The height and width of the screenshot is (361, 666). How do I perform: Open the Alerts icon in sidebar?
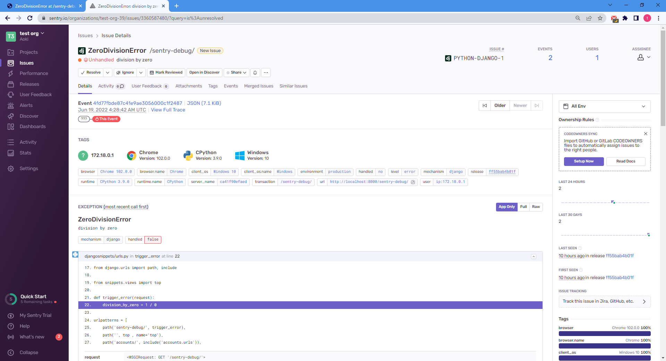(x=11, y=105)
